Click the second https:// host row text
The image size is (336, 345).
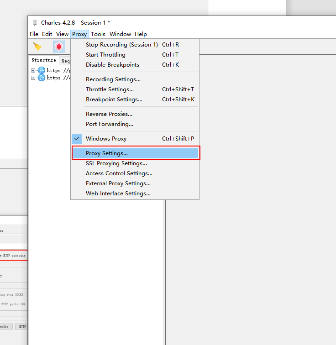(58, 78)
